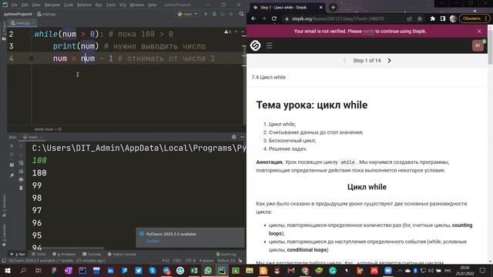
Task: Open the Help menu in PyCharm
Action: pyautogui.click(x=153, y=5)
